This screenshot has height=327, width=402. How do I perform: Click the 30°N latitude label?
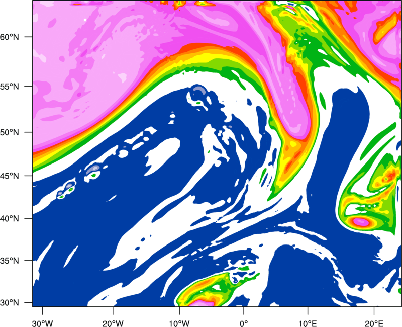(x=10, y=303)
